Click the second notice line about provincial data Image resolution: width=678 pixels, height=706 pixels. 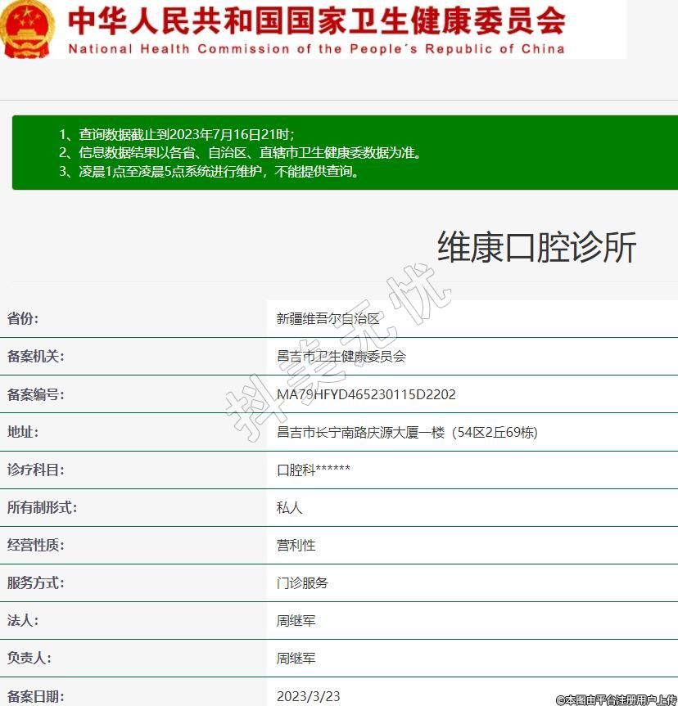click(x=240, y=153)
